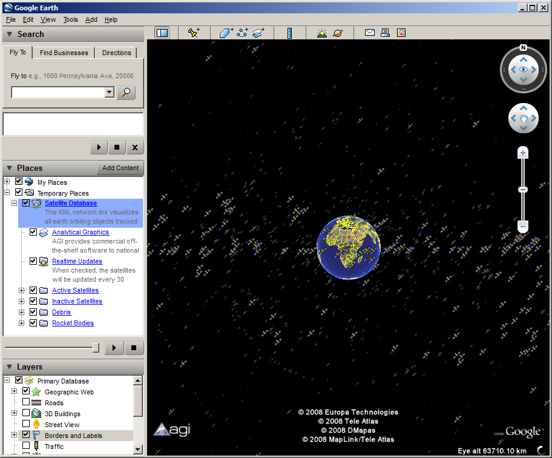Click the Email envelope toolbar icon
This screenshot has width=552, height=458.
(x=369, y=33)
